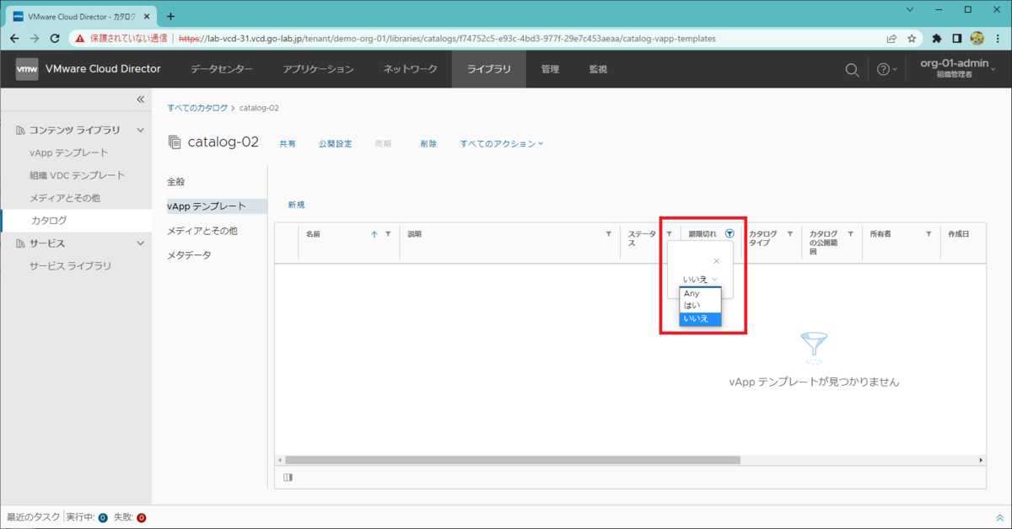Collapse the コンテンツ ライブラリ section
This screenshot has width=1012, height=529.
(x=141, y=130)
